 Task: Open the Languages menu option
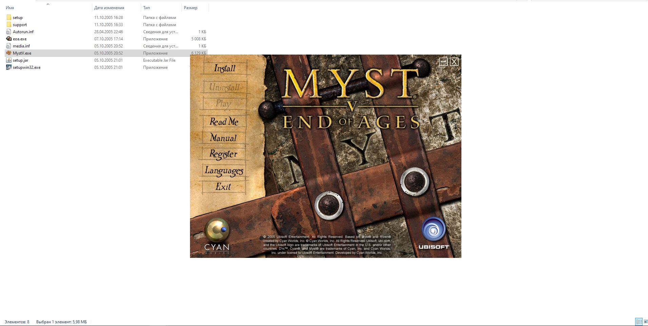(224, 170)
